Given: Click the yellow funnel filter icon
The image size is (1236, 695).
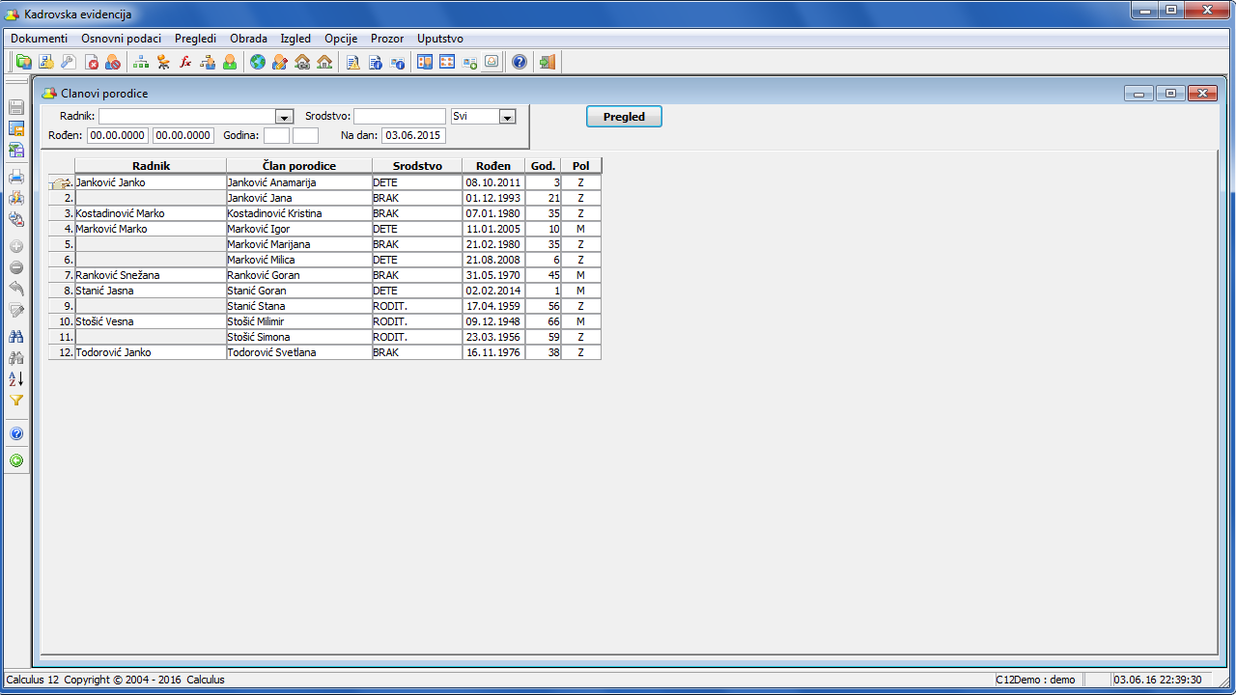Looking at the screenshot, I should click(16, 400).
